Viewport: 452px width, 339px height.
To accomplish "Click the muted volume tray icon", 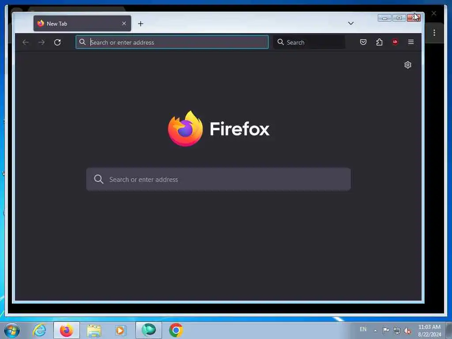I will pyautogui.click(x=407, y=331).
